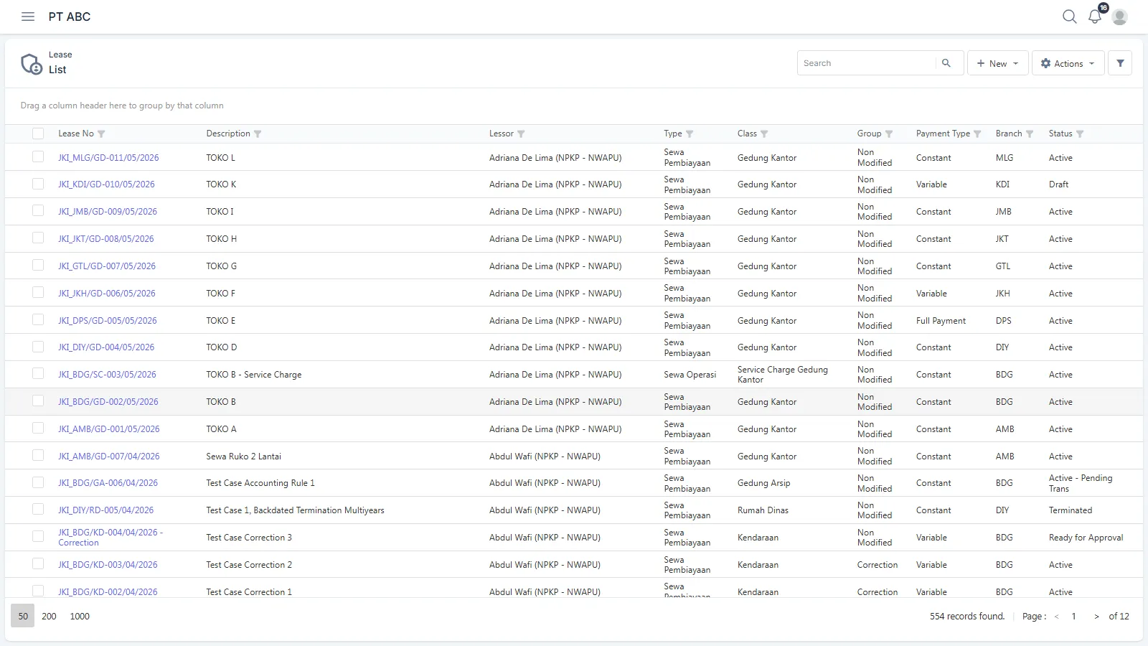
Task: Click the 'Draft' status cell
Action: point(1058,184)
